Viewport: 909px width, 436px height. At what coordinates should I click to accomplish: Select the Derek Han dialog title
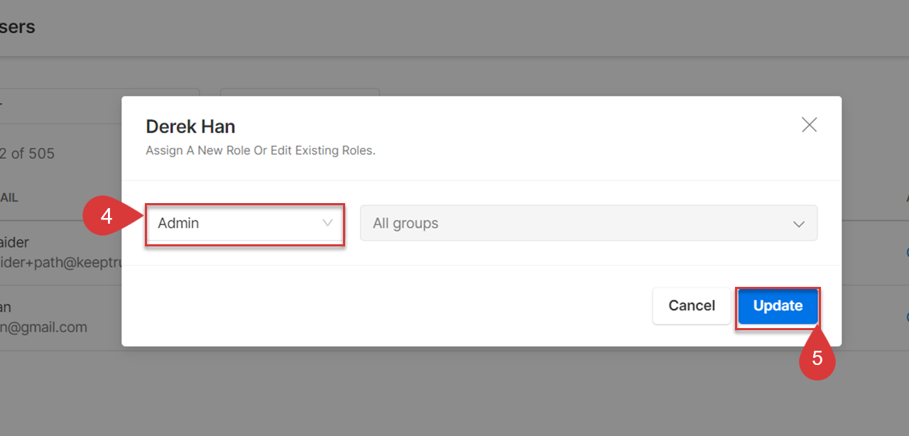click(190, 127)
